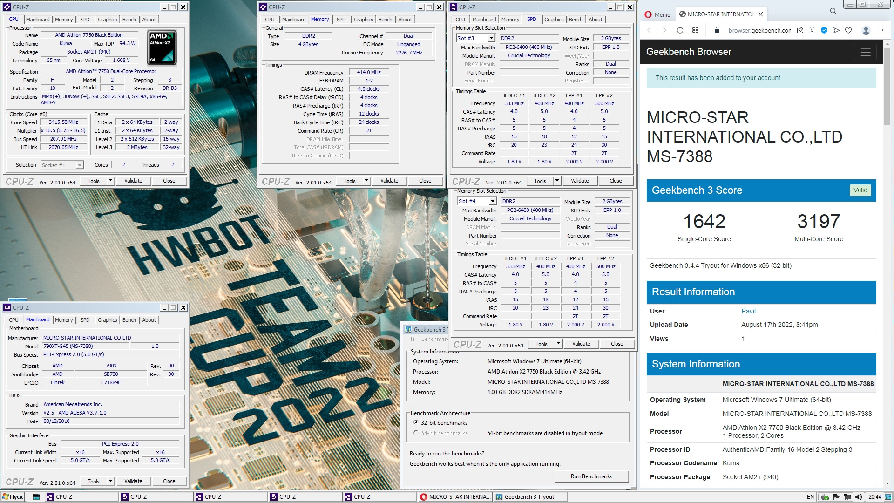Select the disabled 64-bit benchmarks radio button
This screenshot has height=503, width=894.
point(416,433)
